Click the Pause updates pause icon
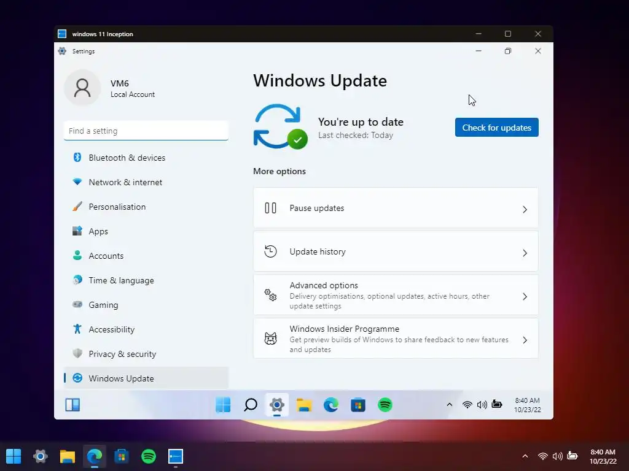 tap(270, 208)
